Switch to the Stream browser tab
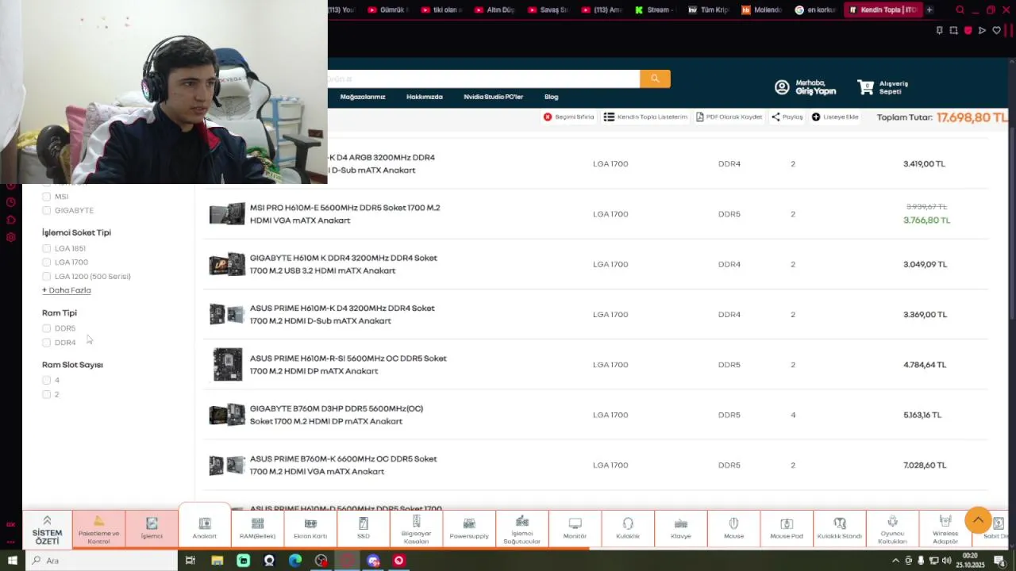The height and width of the screenshot is (571, 1016). 654,10
